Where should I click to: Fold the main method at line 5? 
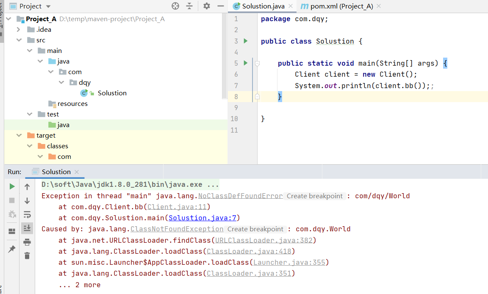click(x=258, y=64)
